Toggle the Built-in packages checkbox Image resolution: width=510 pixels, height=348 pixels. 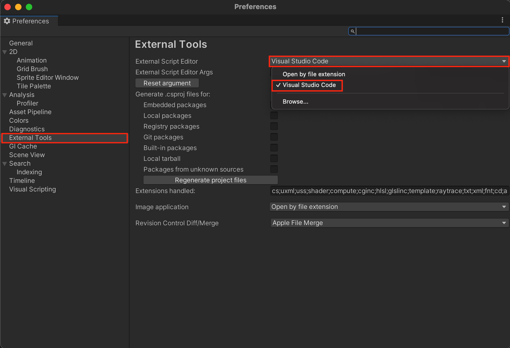(x=274, y=148)
